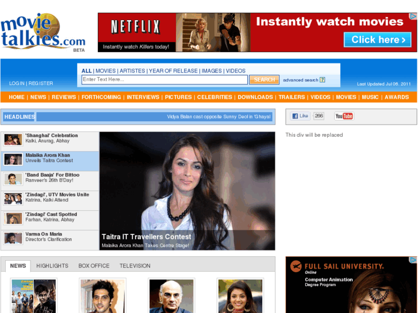Open 'Zindagi' Cast Spotted thumbnail

pos(13,218)
